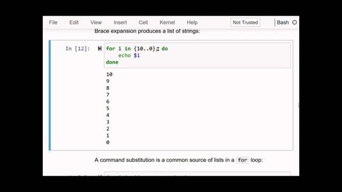Image resolution: width=342 pixels, height=192 pixels.
Task: Place cursor on the done keyword
Action: pyautogui.click(x=112, y=62)
